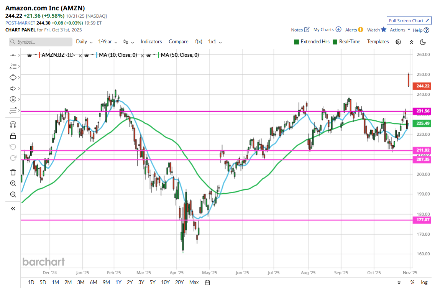Open chart settings gear icon

point(398,42)
